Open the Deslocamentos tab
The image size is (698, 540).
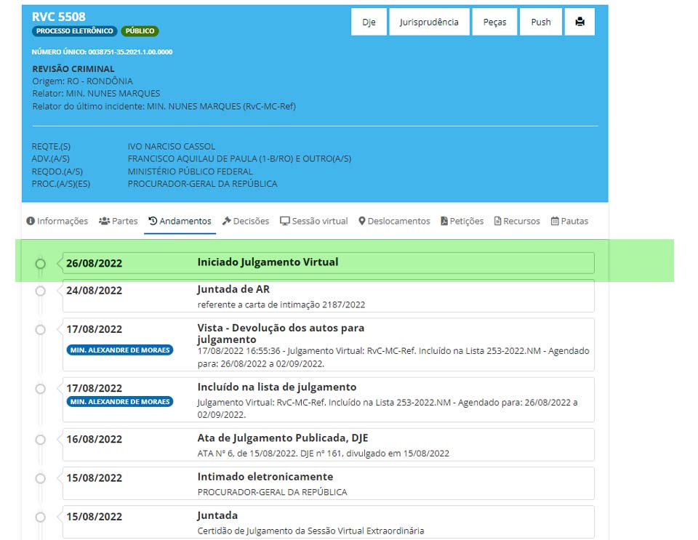pyautogui.click(x=394, y=221)
